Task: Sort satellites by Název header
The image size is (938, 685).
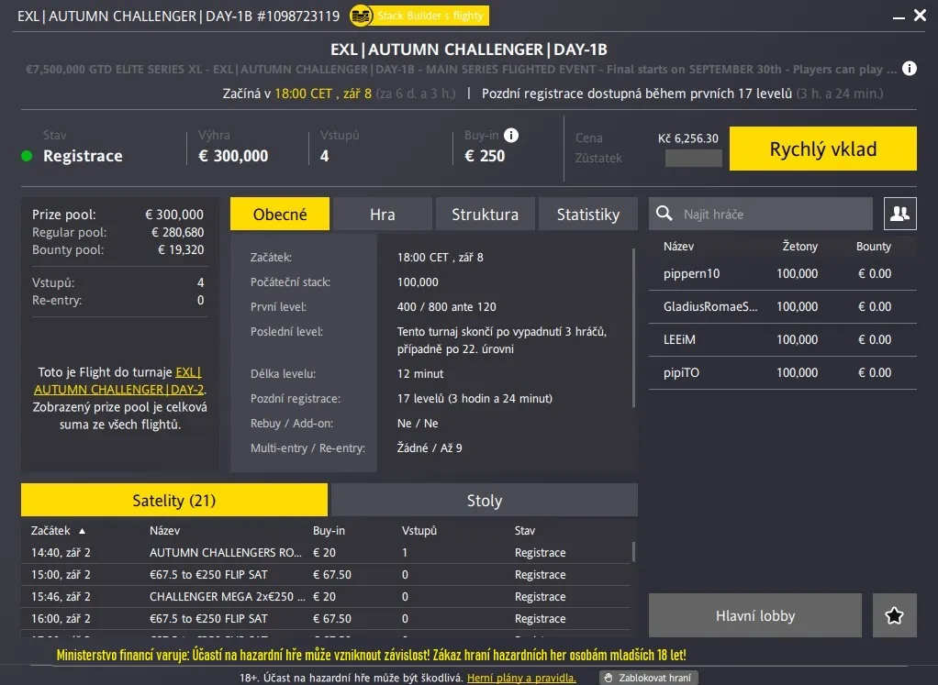Action: (164, 531)
